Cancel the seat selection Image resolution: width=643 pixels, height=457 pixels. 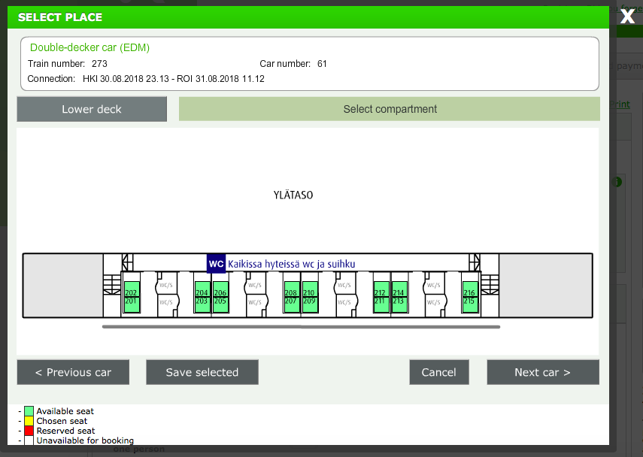[438, 372]
